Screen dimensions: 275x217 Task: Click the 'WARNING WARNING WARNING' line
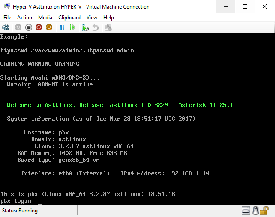point(40,64)
